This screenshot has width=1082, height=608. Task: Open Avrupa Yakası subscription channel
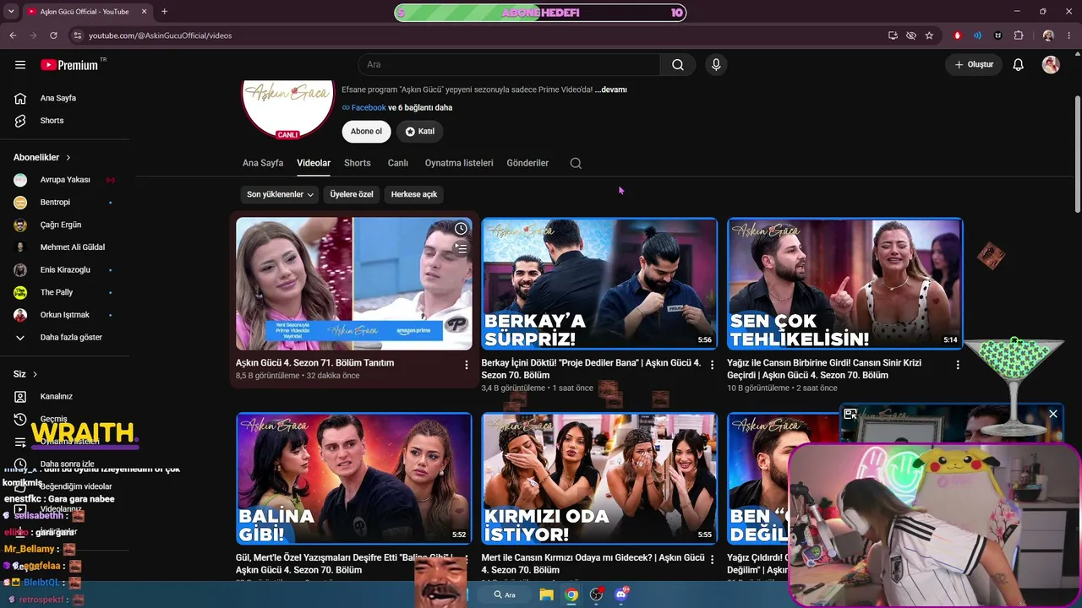click(x=64, y=180)
